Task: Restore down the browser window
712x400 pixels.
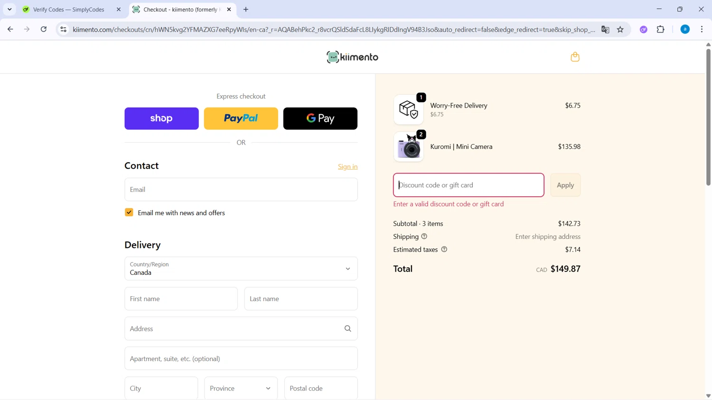Action: (x=680, y=9)
